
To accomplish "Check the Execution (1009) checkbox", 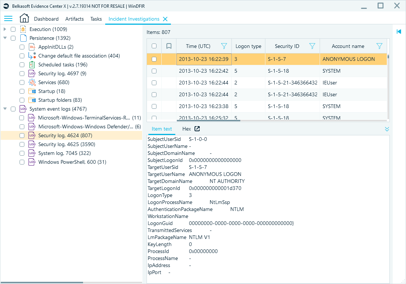I will 13,29.
